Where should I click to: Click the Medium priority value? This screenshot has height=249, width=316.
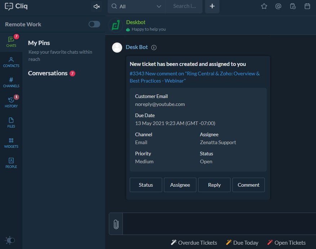pos(144,161)
